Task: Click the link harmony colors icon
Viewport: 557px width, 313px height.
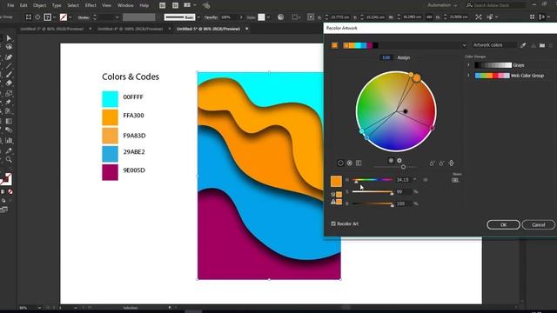Action: [x=451, y=163]
